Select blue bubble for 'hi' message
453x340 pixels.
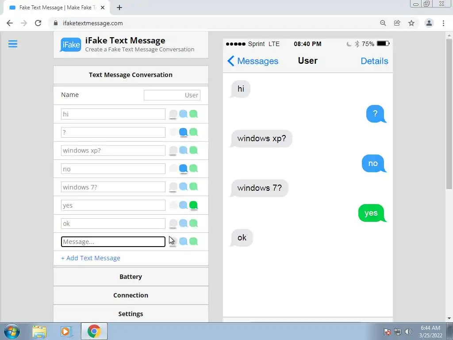click(183, 114)
